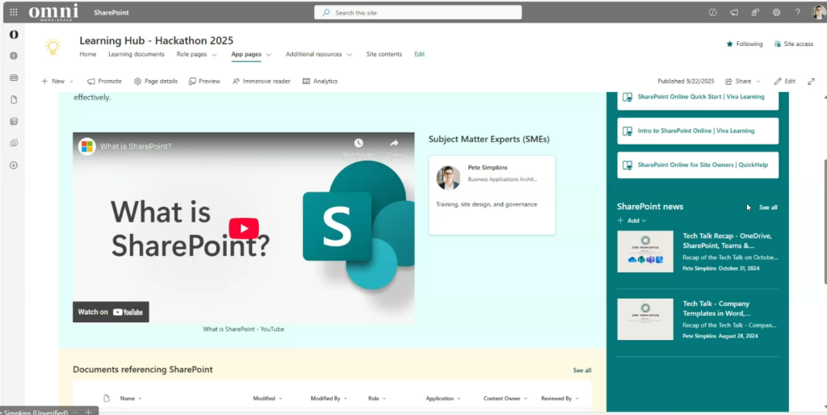Click the SharePoint app name in header
Image resolution: width=827 pixels, height=415 pixels.
coord(111,12)
